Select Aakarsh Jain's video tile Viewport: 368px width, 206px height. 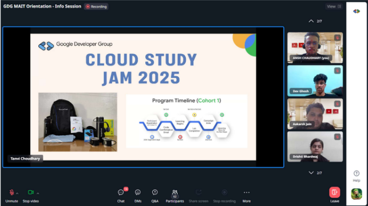click(x=315, y=114)
